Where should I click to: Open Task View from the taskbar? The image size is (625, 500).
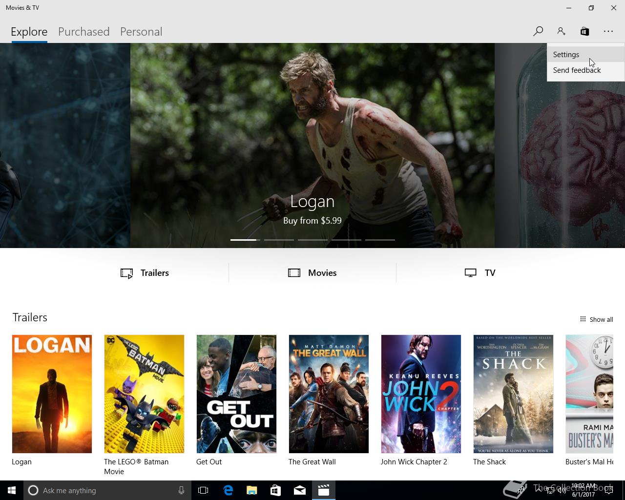click(203, 490)
